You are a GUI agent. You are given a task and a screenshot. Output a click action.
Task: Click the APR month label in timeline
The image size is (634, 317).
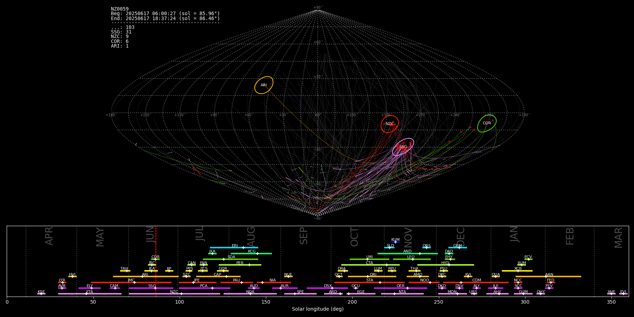point(49,236)
